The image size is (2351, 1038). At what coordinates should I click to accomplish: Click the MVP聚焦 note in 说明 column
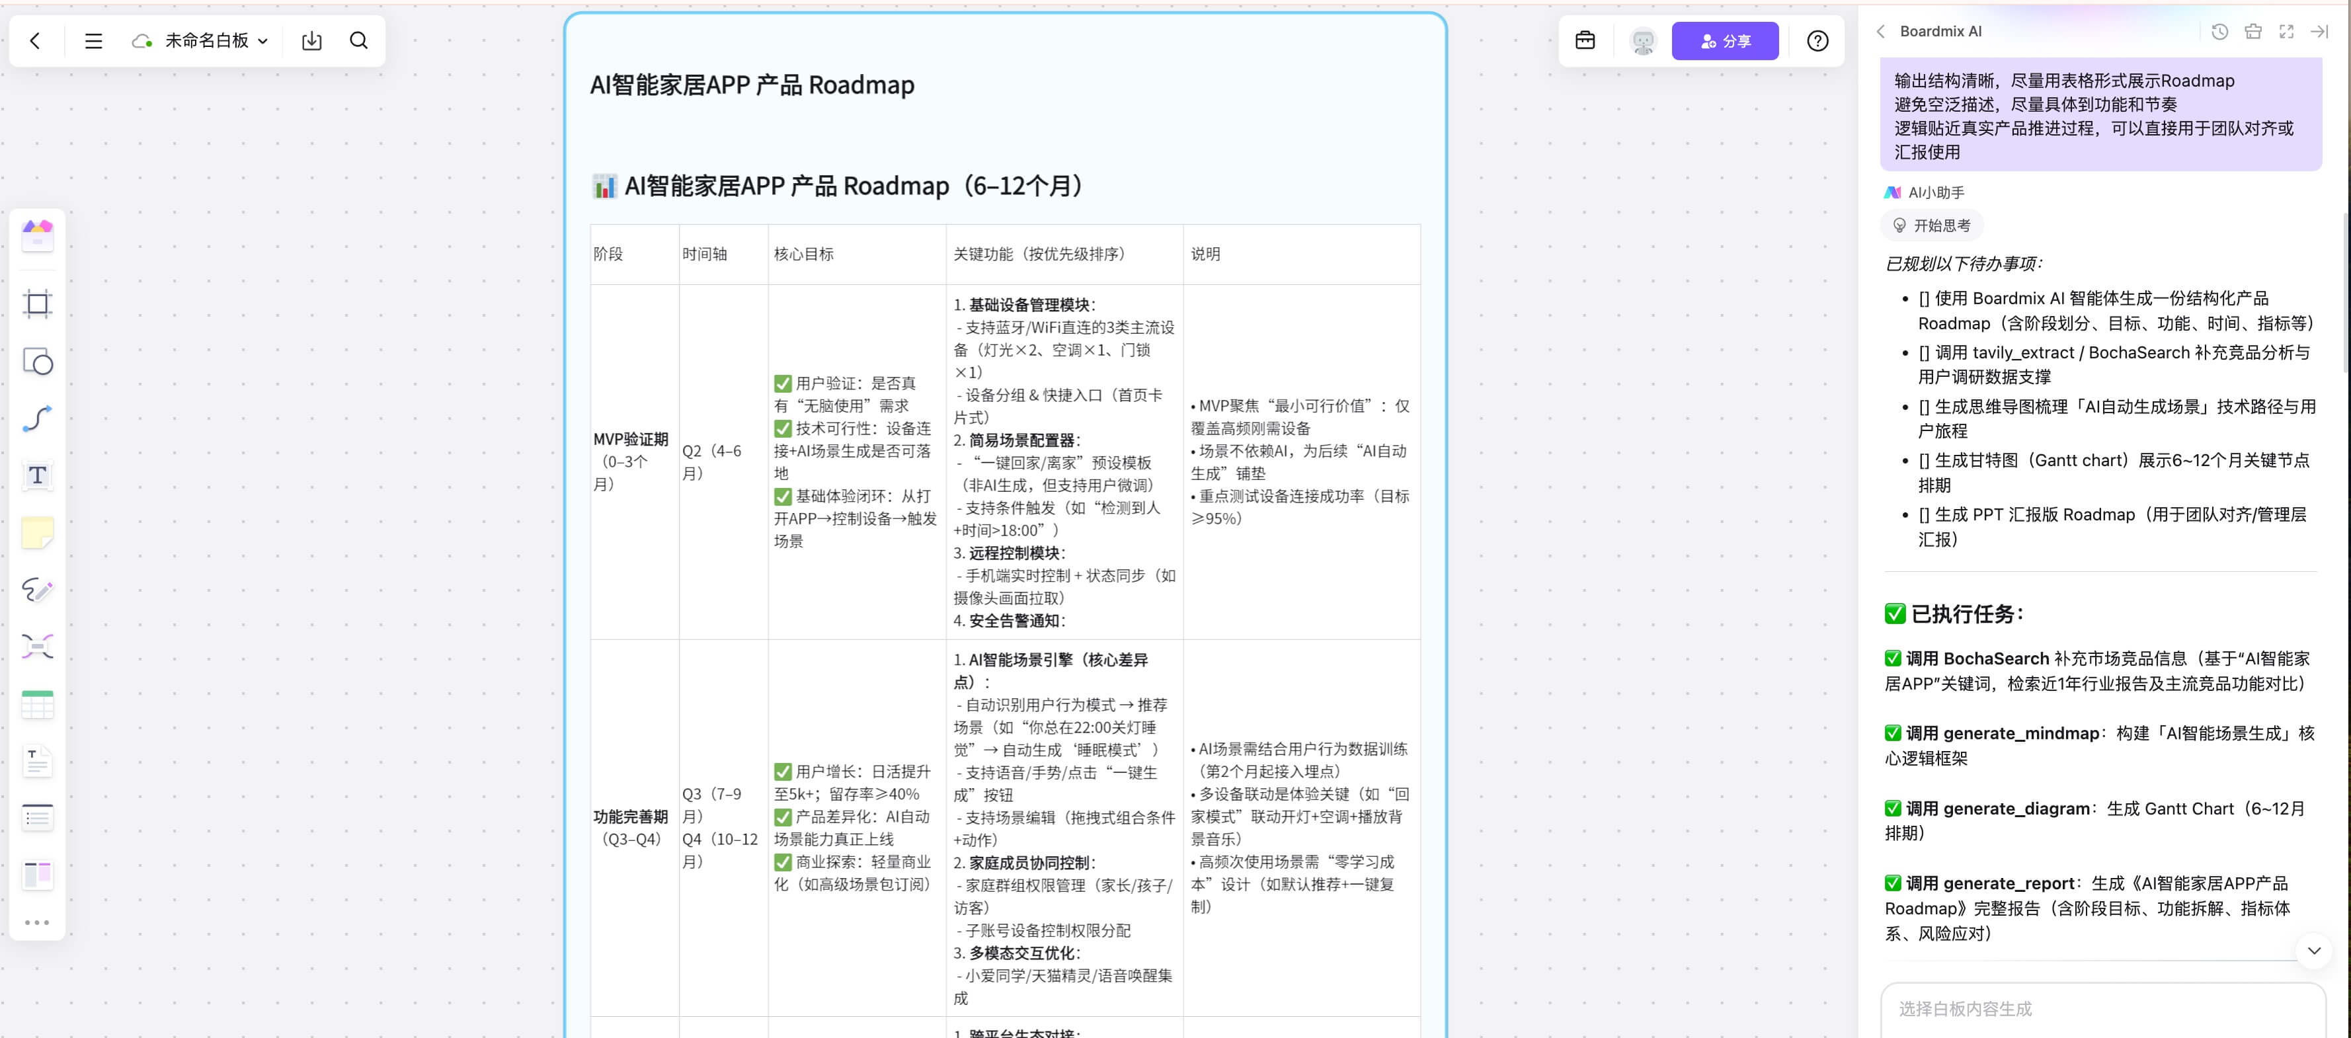coord(1300,417)
